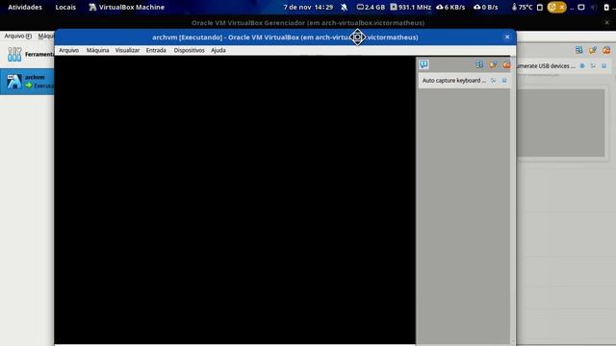Click the notification center speech-bubble icon
Viewport: 616px width, 346px height.
(x=423, y=64)
